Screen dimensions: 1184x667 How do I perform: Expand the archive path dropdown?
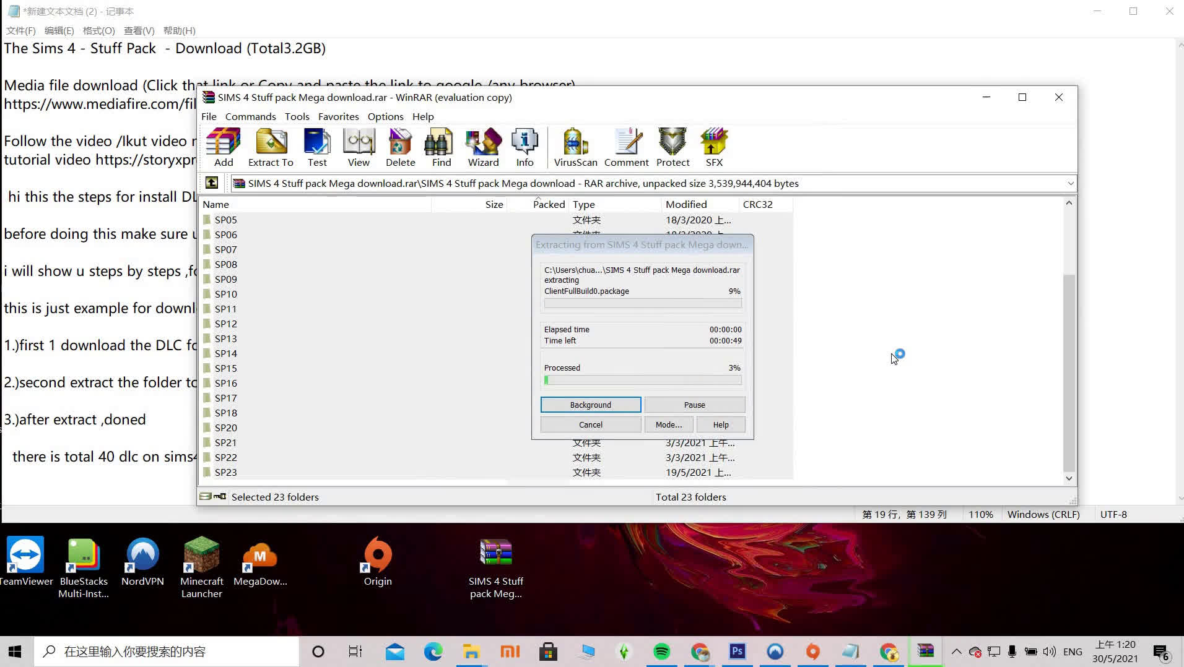1070,183
